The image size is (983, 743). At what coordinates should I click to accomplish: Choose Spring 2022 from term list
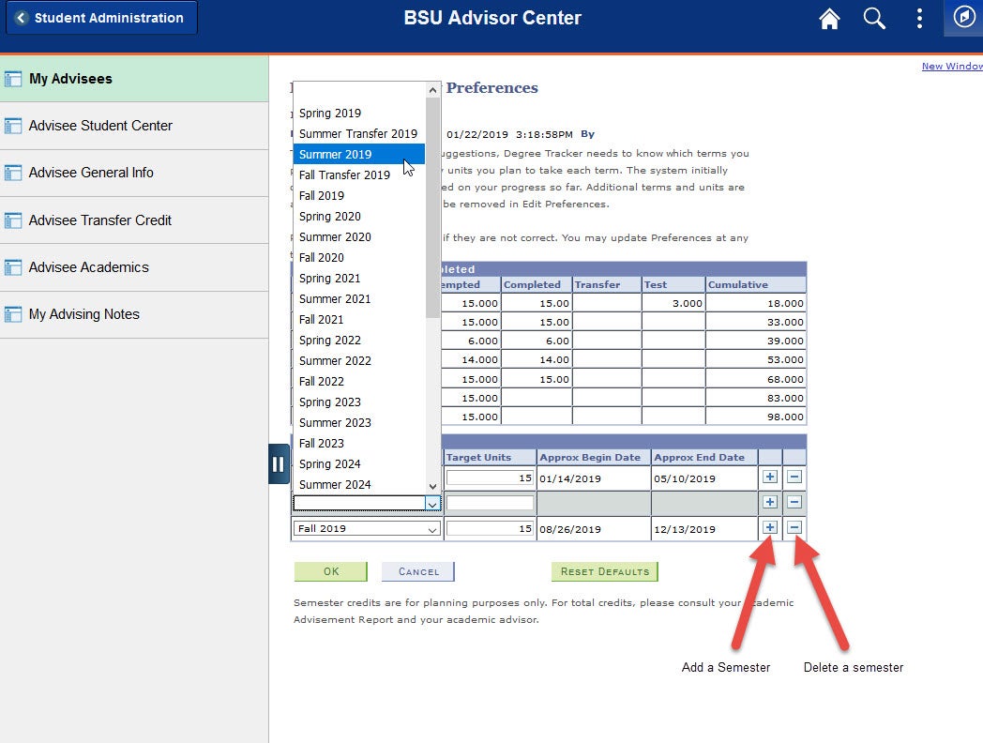coord(358,340)
